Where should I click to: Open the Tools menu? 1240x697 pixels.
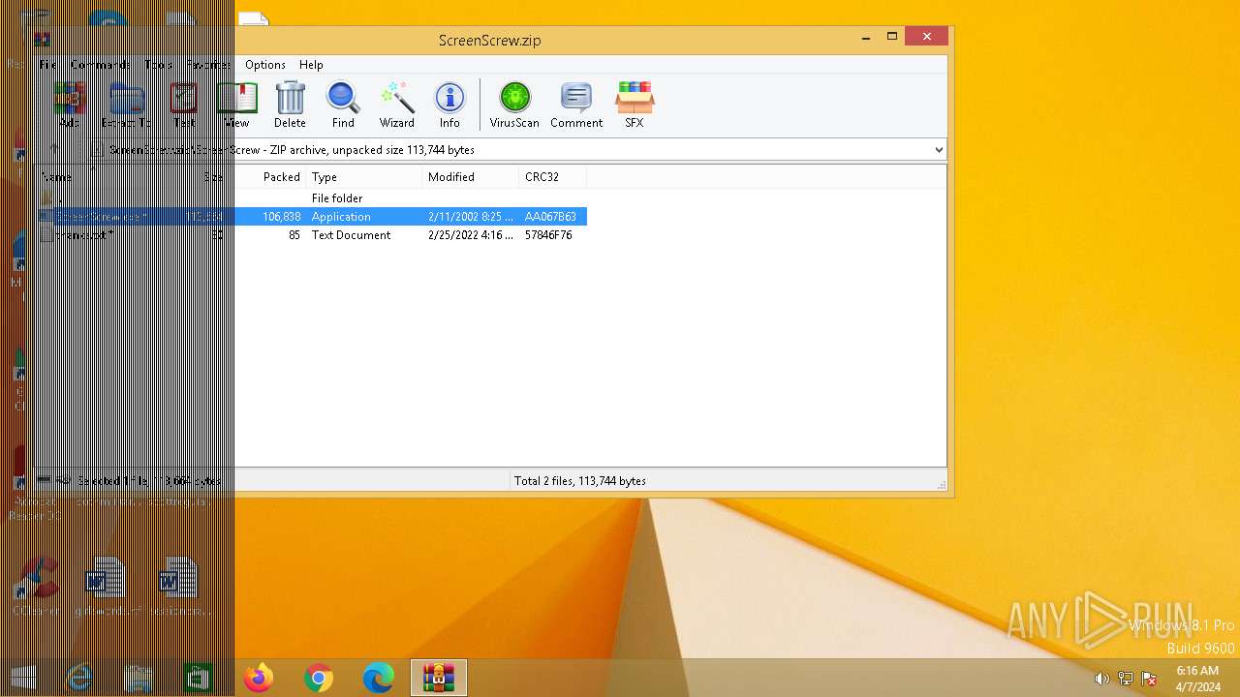tap(159, 65)
